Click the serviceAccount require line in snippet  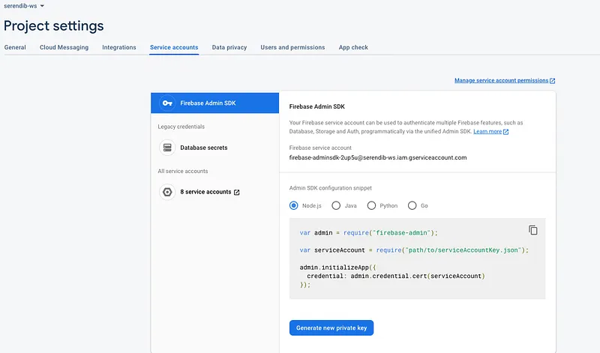click(x=414, y=250)
